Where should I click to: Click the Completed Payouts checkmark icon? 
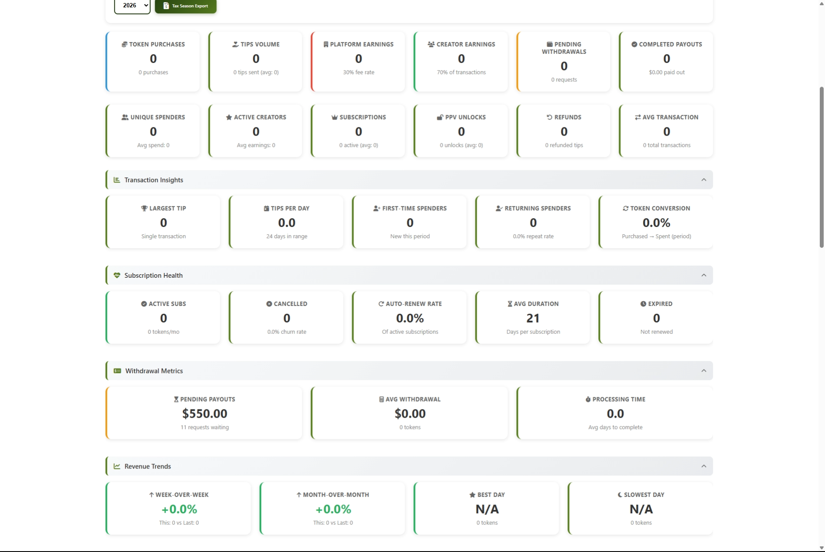point(634,44)
